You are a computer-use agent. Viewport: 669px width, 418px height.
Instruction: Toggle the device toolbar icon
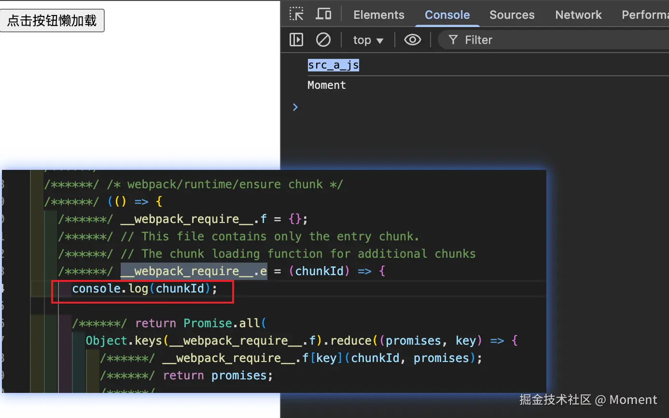323,14
